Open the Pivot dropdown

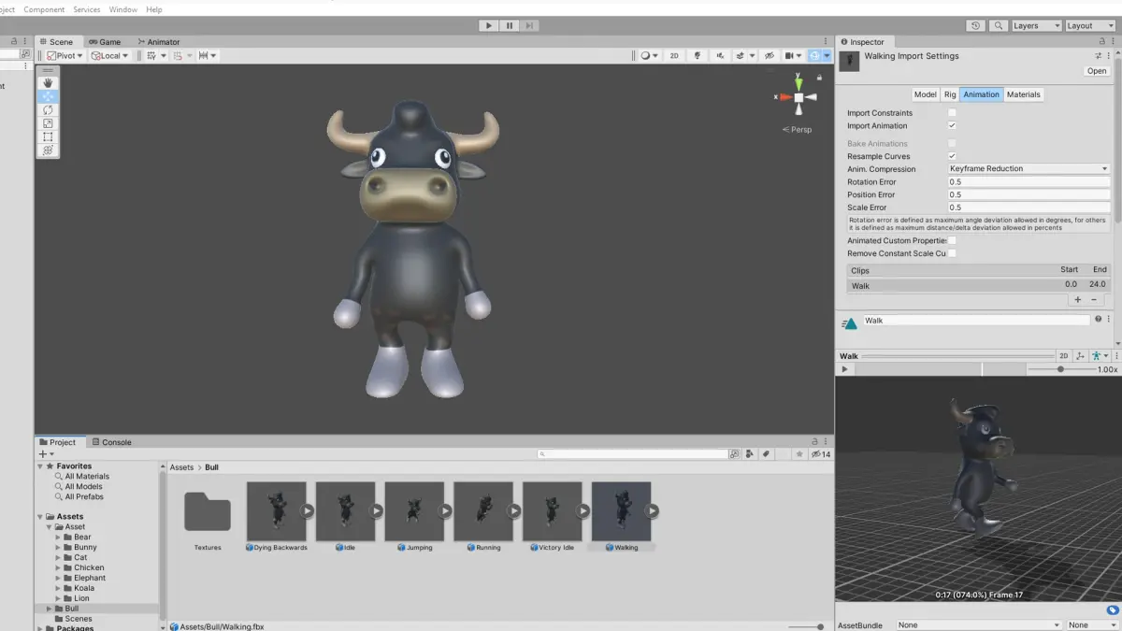tap(65, 56)
